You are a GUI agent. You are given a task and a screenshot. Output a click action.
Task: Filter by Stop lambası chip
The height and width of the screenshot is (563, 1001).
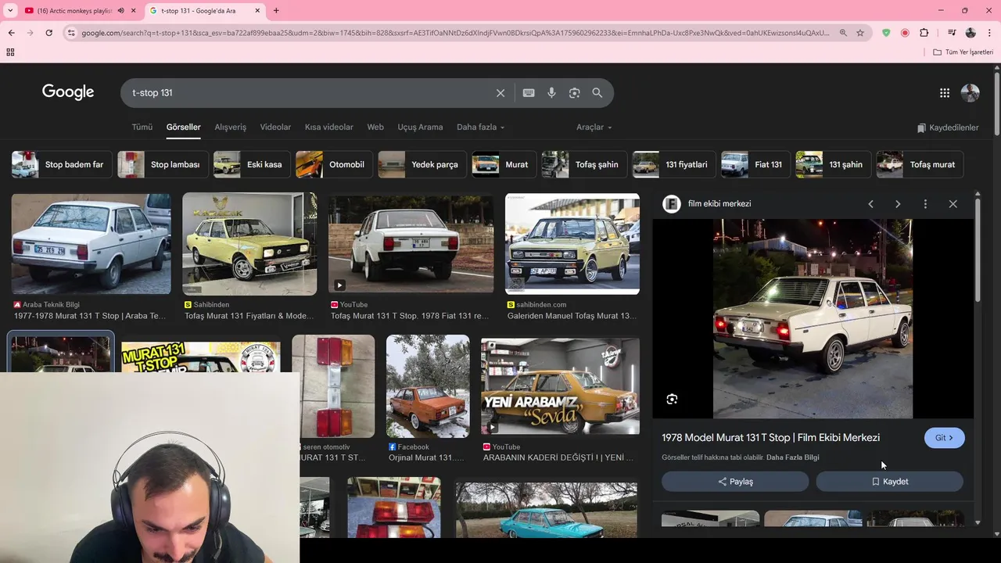coord(163,165)
